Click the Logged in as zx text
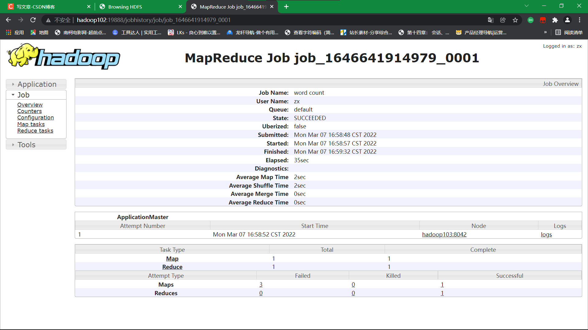Screen dimensions: 588x330 point(562,46)
